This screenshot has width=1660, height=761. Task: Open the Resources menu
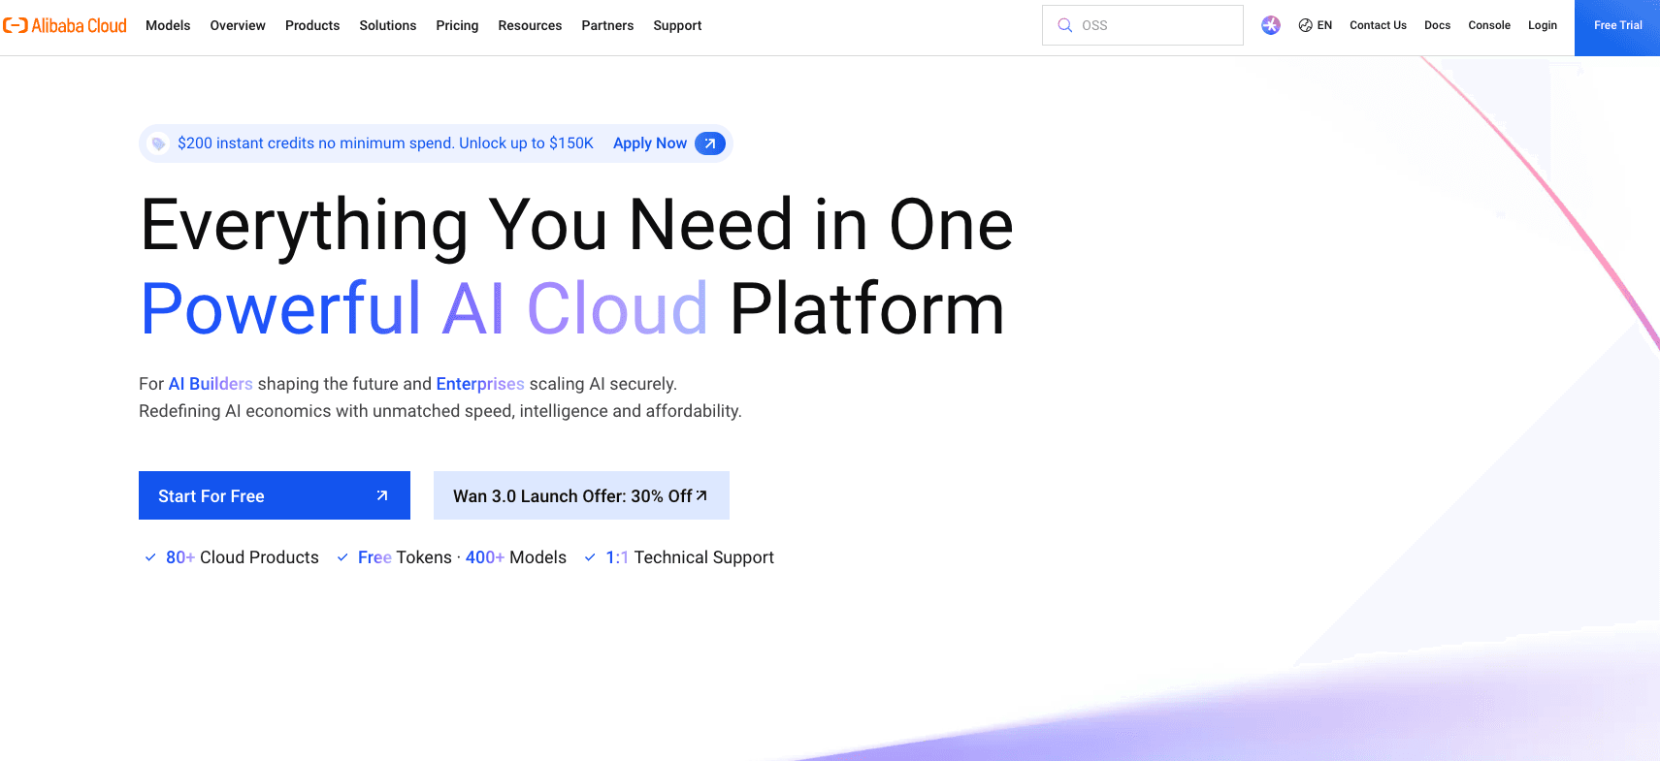click(x=530, y=25)
